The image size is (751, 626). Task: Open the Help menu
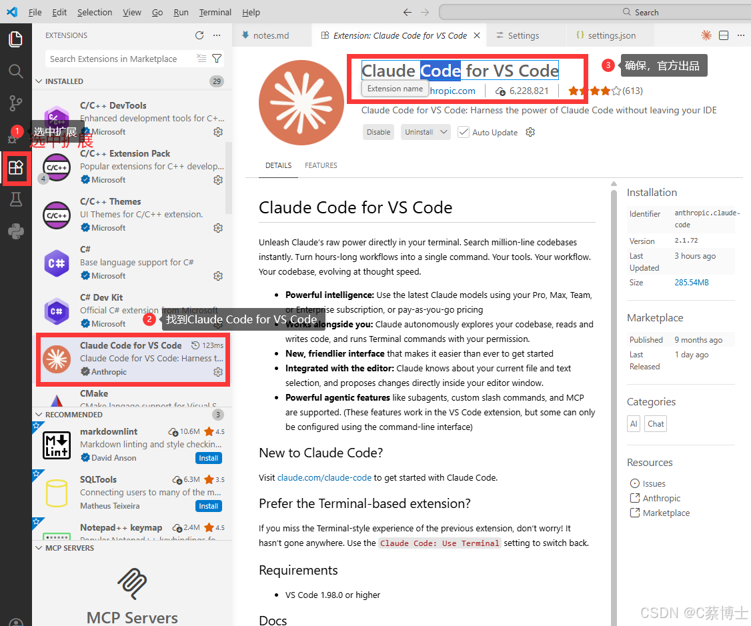251,13
